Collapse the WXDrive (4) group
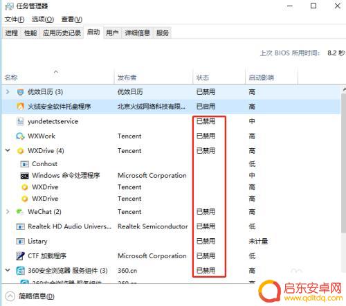Screen dimensions: 346x306 (x=8, y=150)
